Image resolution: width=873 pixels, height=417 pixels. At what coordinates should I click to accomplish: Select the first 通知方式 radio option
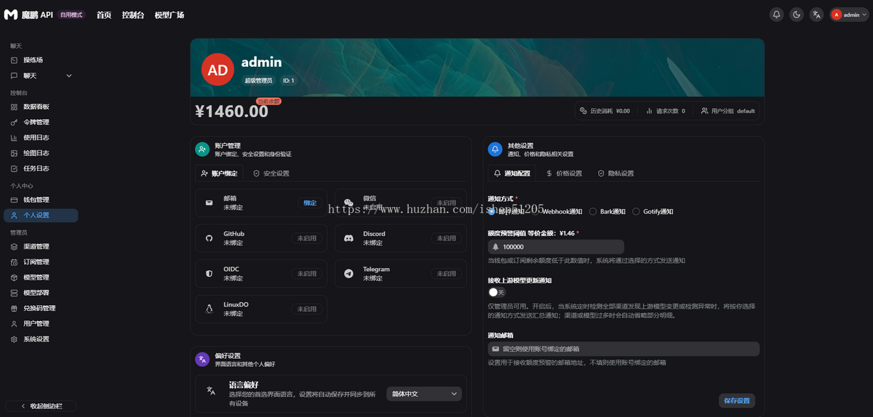[492, 211]
